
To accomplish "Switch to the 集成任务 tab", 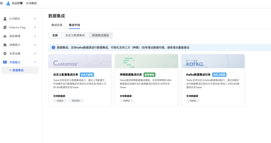I will [x=57, y=25].
